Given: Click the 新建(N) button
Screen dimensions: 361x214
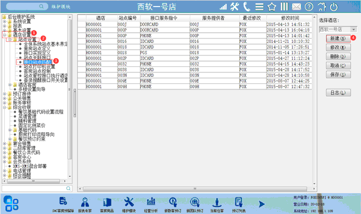Looking at the screenshot, I should point(338,38).
